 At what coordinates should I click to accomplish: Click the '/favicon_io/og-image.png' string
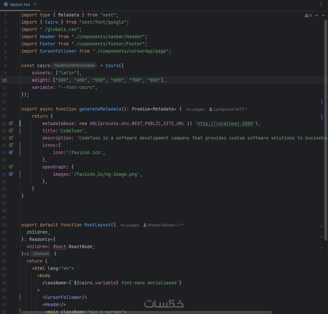tap(105, 174)
